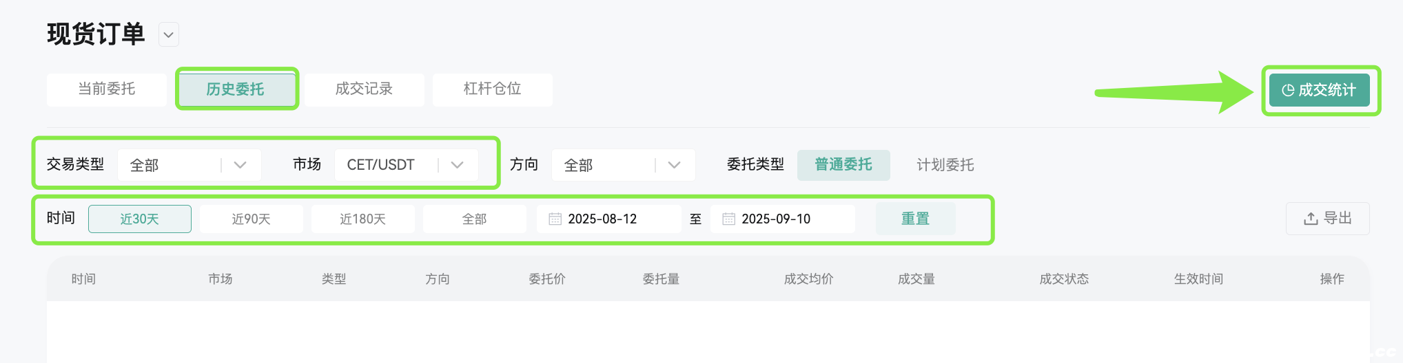Click the 成交统计 button
This screenshot has height=363, width=1403.
pyautogui.click(x=1319, y=90)
